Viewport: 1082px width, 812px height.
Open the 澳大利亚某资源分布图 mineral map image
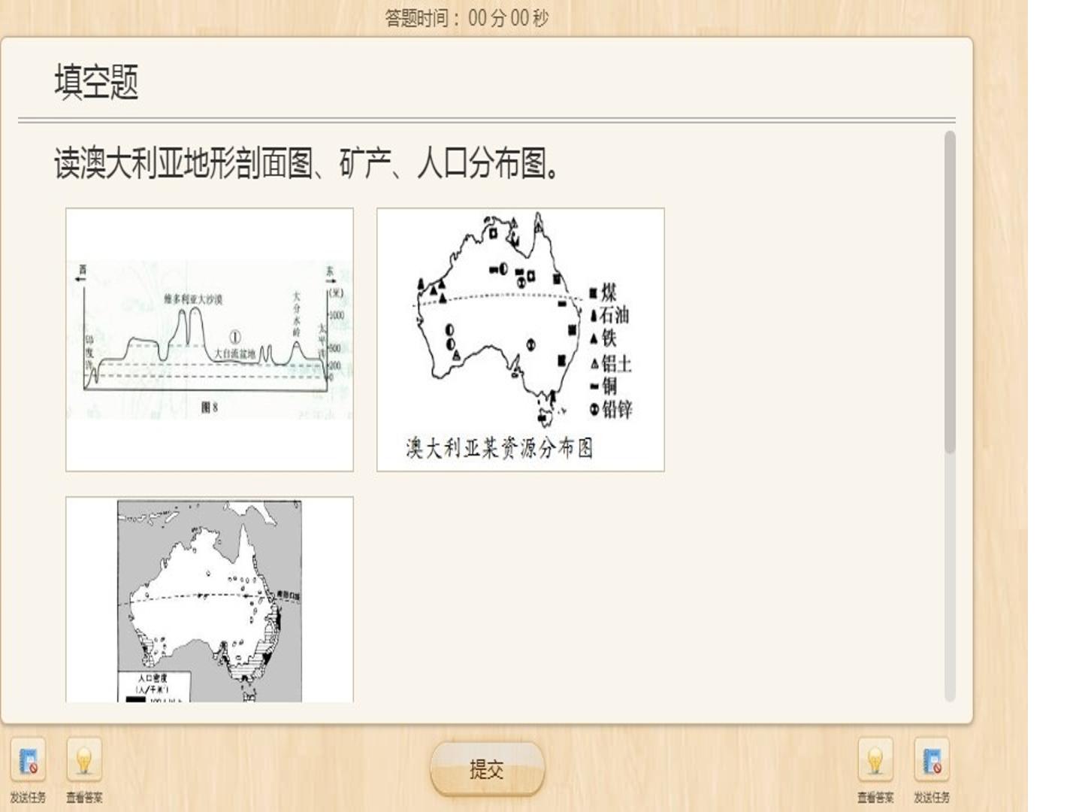(x=521, y=340)
